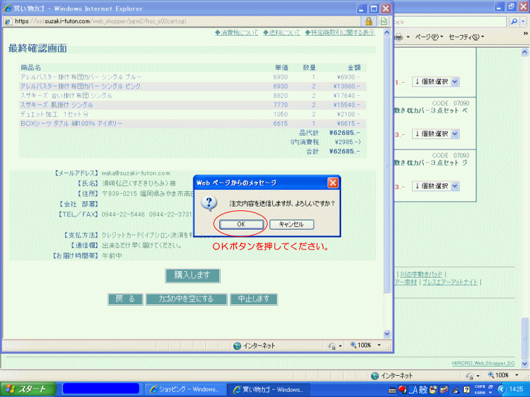Click the compatibility view page icon

click(383, 21)
